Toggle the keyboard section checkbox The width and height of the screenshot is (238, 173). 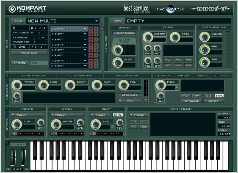[7, 142]
